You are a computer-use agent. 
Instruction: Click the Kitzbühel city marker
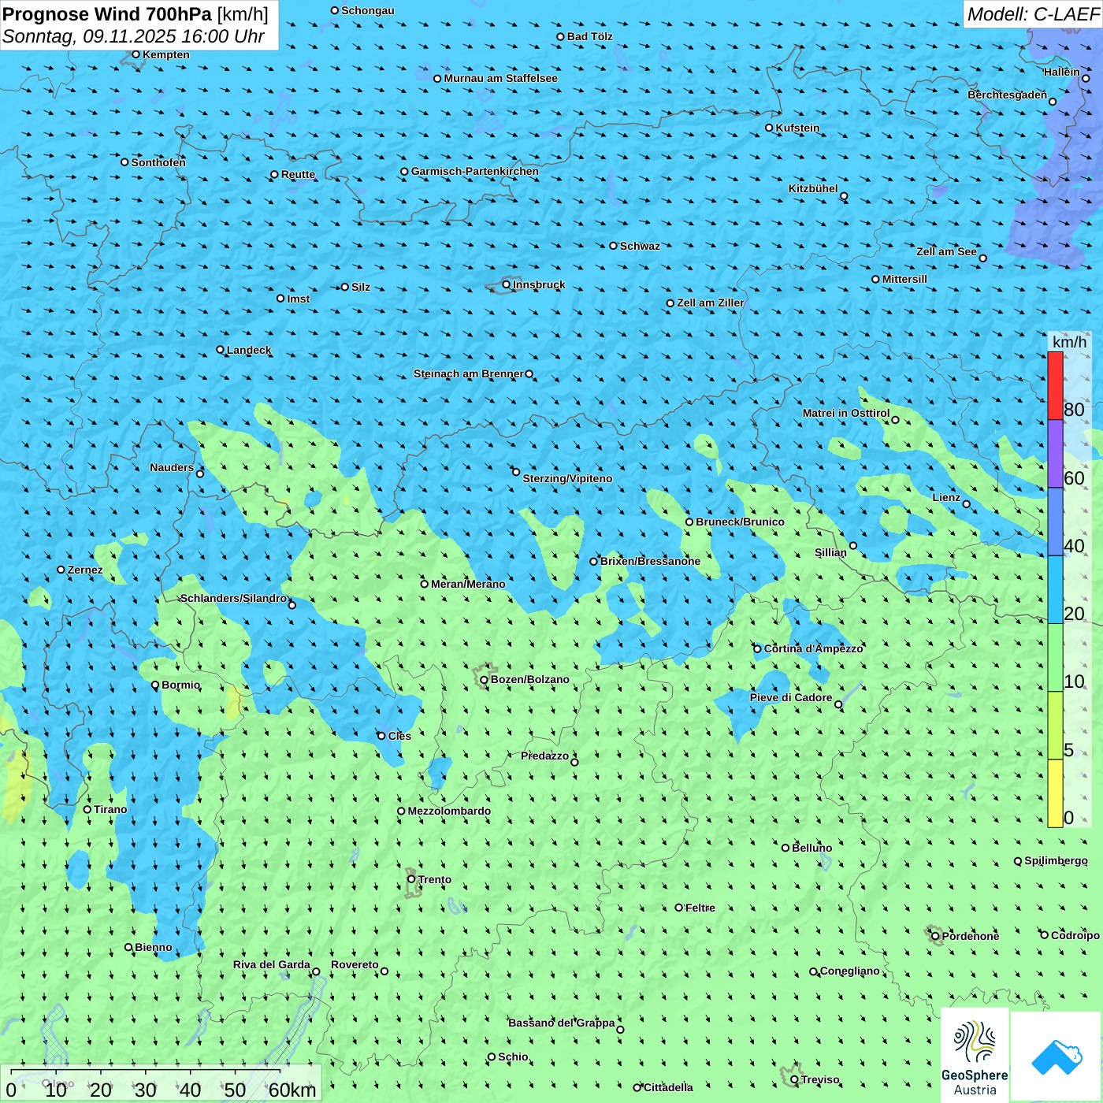[x=844, y=196]
